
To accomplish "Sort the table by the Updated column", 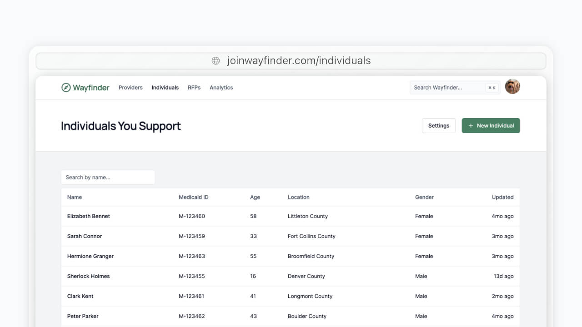I will tap(502, 197).
